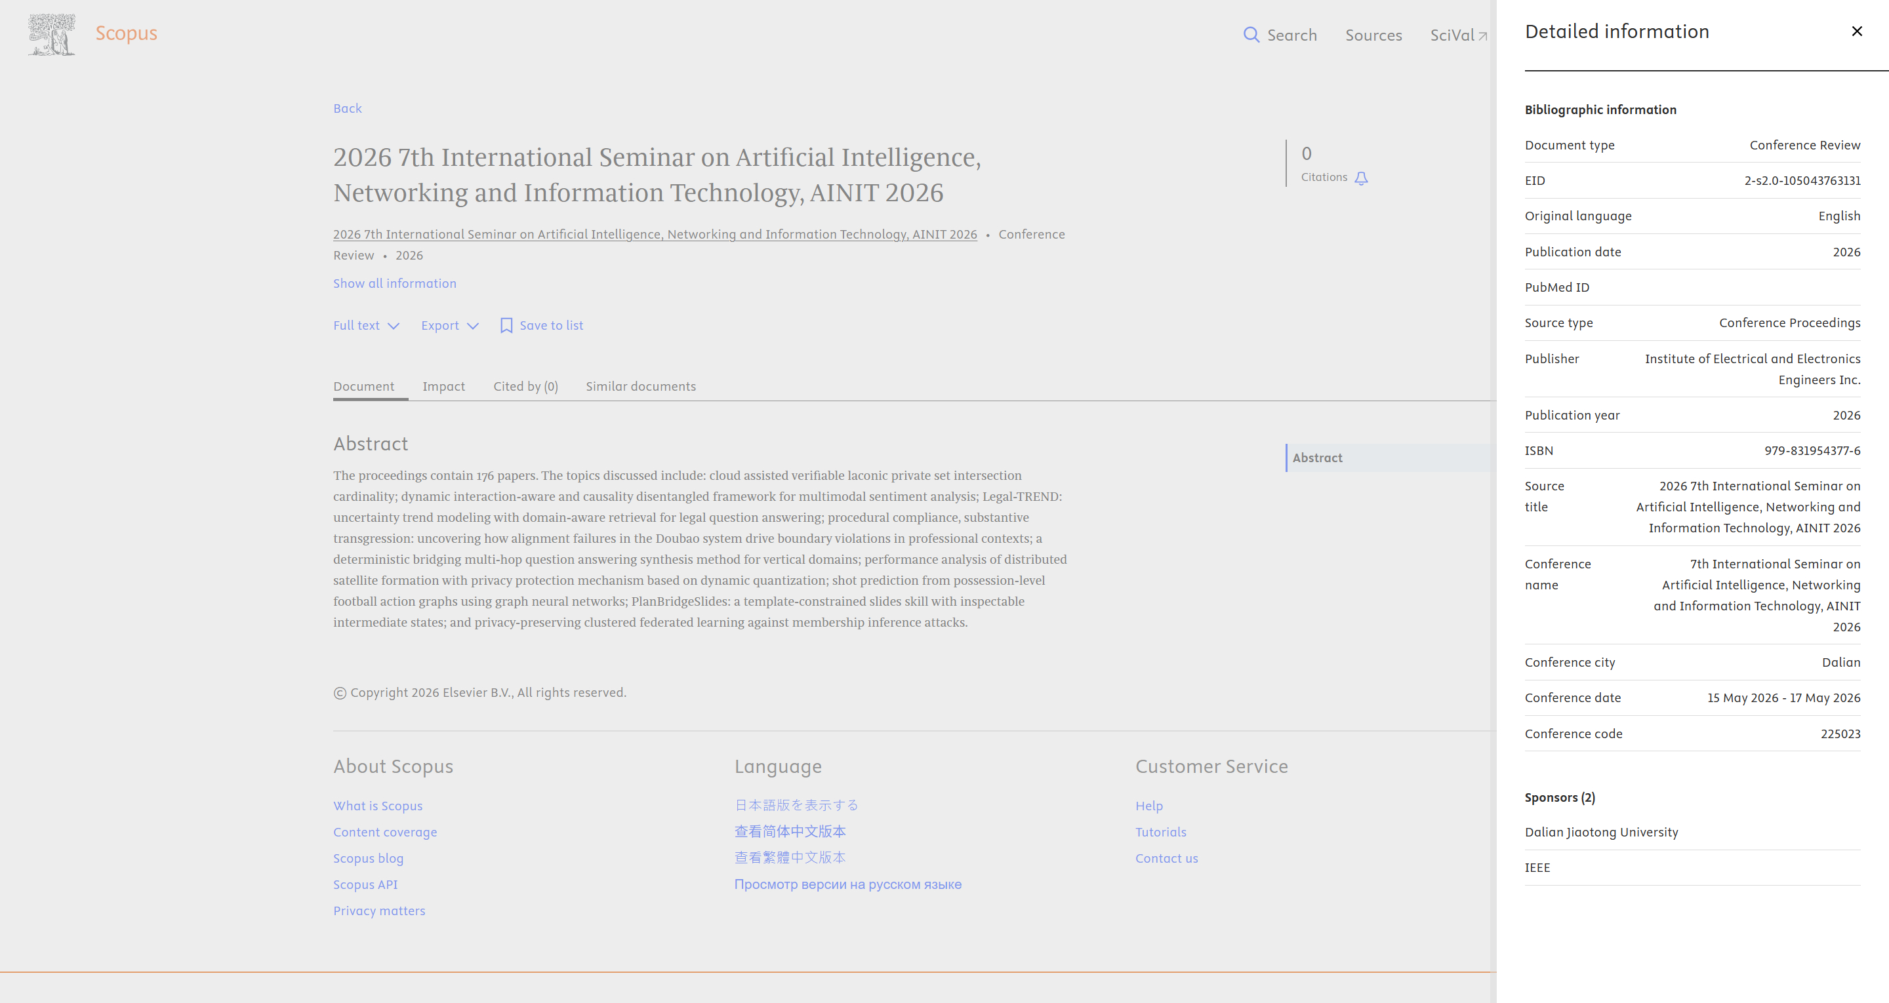Open the Document tab

point(364,386)
